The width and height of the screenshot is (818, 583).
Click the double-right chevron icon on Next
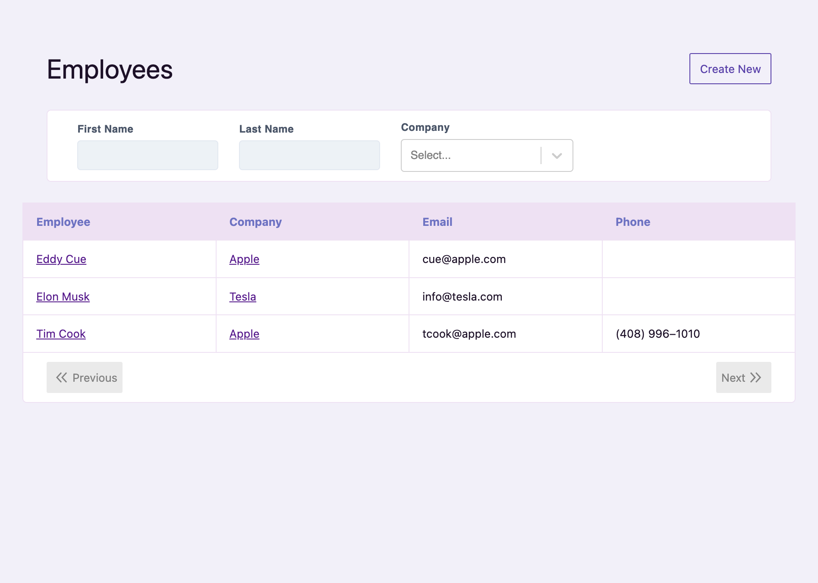[x=755, y=377]
